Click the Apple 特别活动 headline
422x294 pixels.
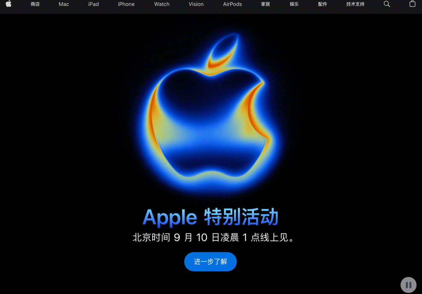pyautogui.click(x=211, y=217)
